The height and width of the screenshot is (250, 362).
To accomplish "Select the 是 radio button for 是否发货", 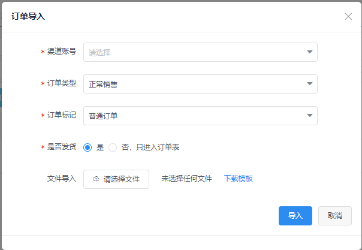I will [x=88, y=147].
